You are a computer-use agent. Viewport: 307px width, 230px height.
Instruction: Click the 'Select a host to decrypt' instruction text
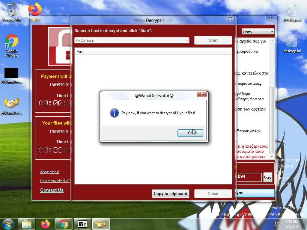[113, 31]
